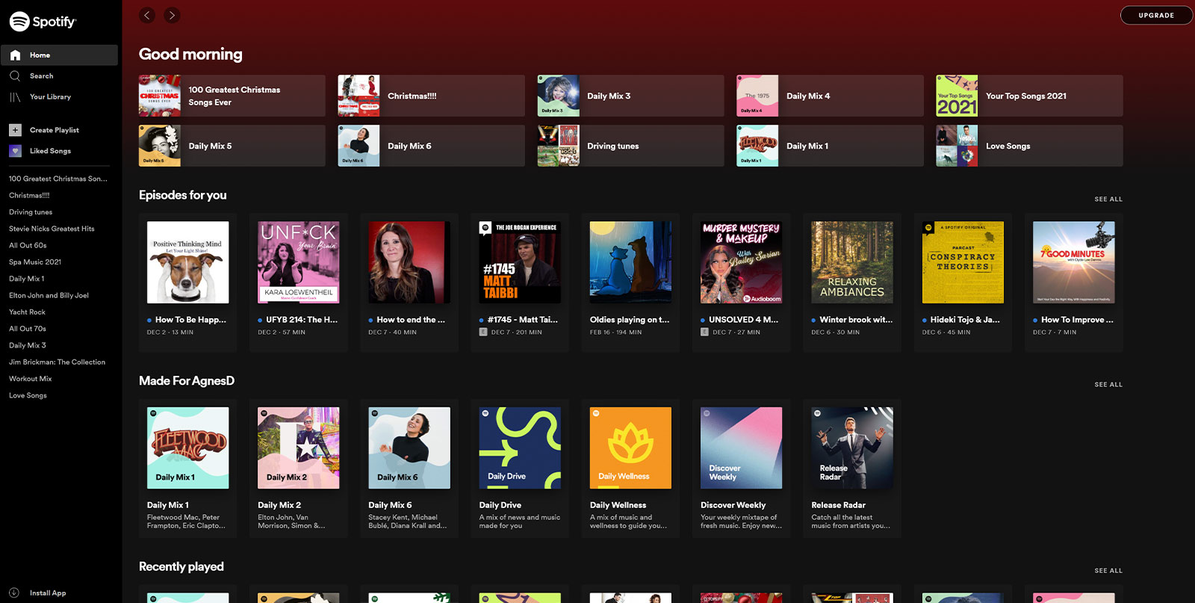Expand the Recently played section via See All
Image resolution: width=1195 pixels, height=603 pixels.
point(1108,571)
